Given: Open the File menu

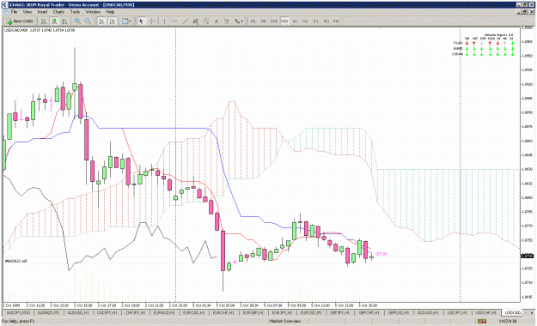Looking at the screenshot, I should (14, 12).
